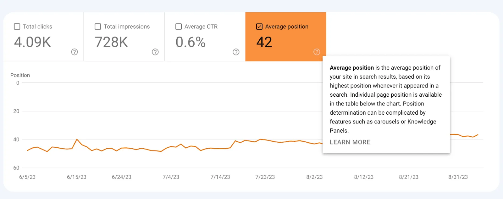Click the 7/23/23 date label
The image size is (503, 199).
pos(265,177)
